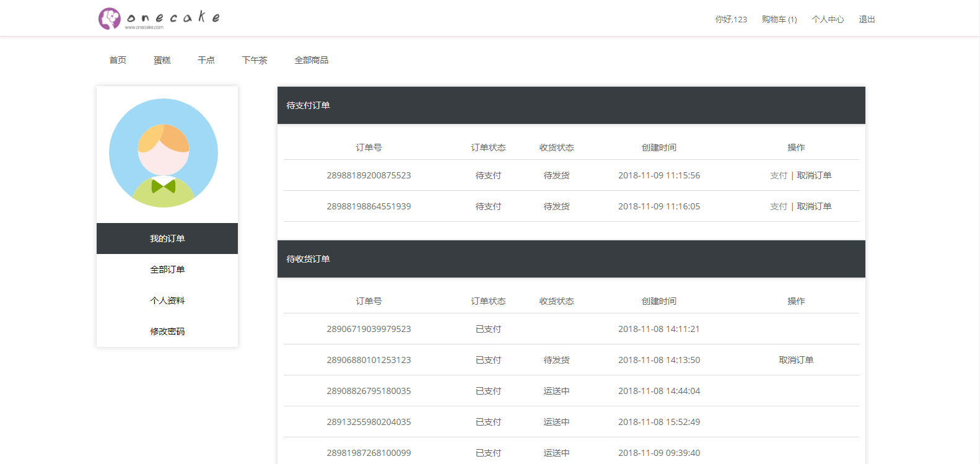Image resolution: width=980 pixels, height=464 pixels.
Task: Open the user avatar image
Action: pyautogui.click(x=164, y=153)
